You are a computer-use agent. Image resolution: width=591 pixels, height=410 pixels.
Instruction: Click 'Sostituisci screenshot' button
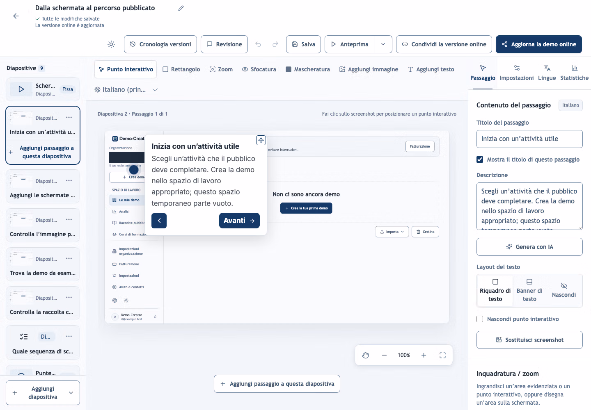529,340
